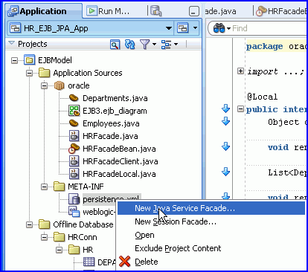Select the EJB3.ejb_diagram tree label
Image resolution: width=308 pixels, height=272 pixels.
pos(115,111)
